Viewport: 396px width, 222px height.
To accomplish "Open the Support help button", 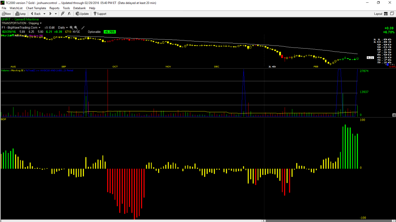I will (x=100, y=14).
